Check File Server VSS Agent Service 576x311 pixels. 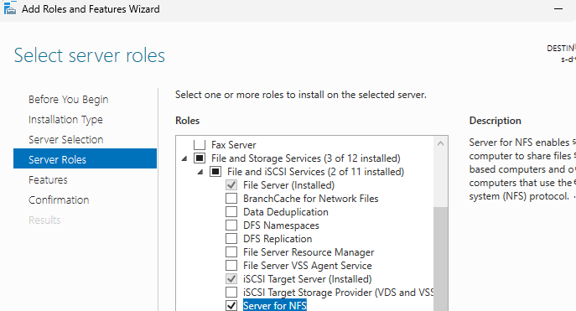[x=231, y=266]
